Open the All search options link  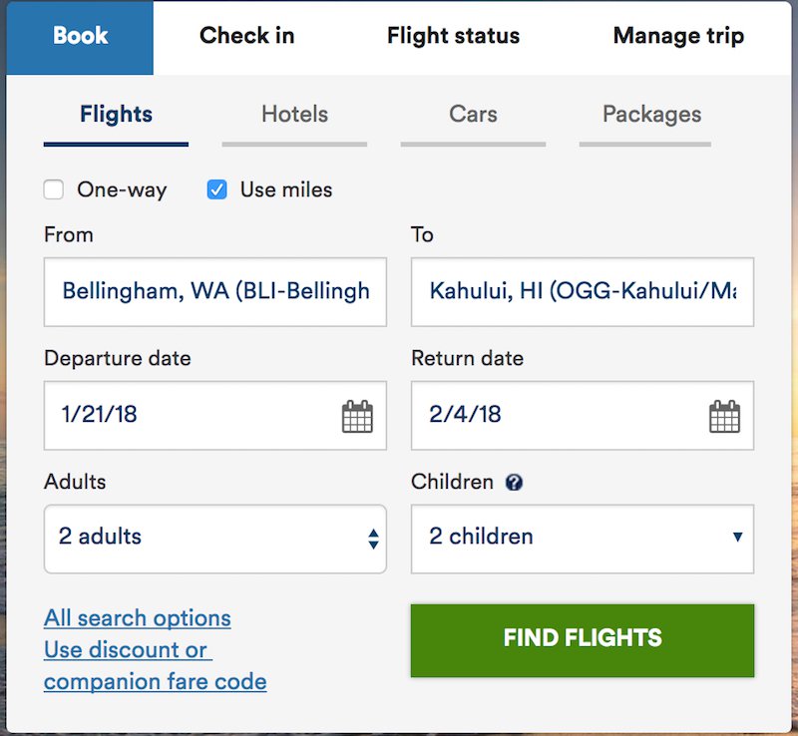138,618
